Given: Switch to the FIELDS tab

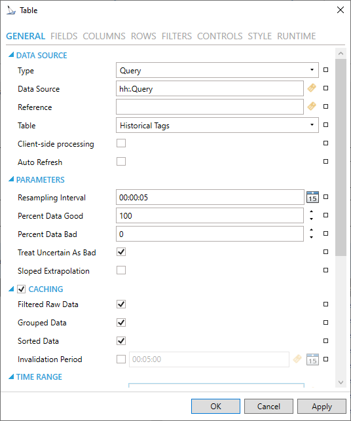Looking at the screenshot, I should (x=64, y=36).
